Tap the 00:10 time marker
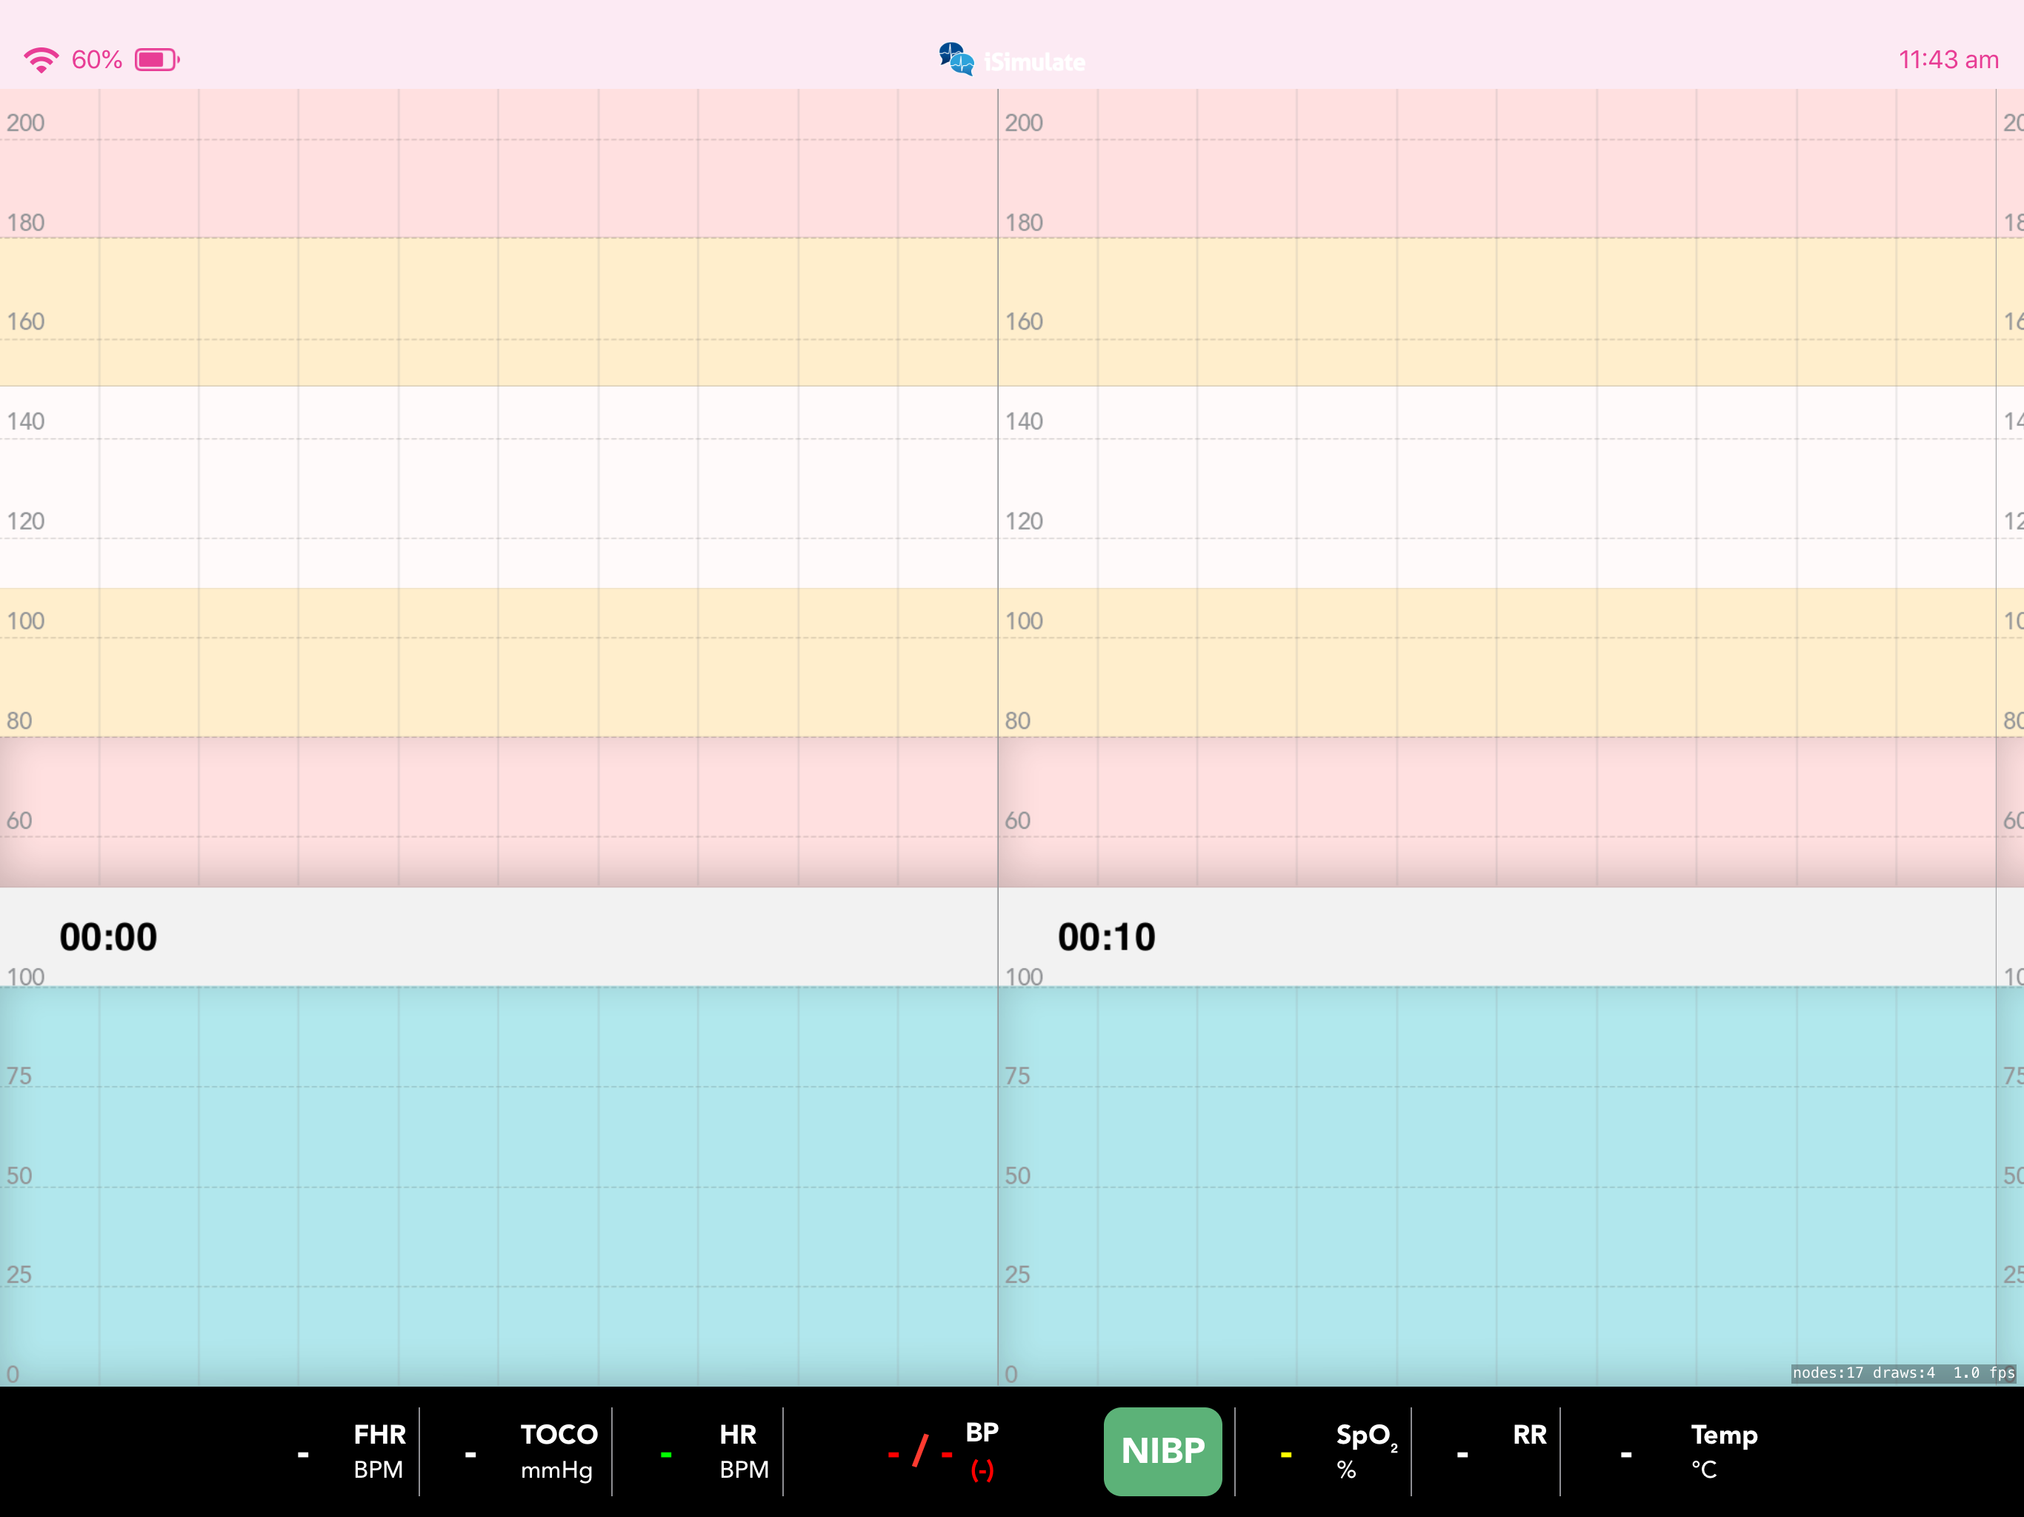The image size is (2024, 1517). click(1106, 937)
